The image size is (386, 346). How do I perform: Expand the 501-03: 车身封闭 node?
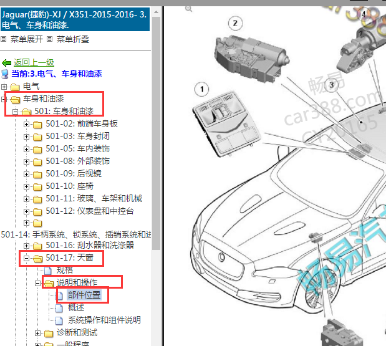click(26, 137)
